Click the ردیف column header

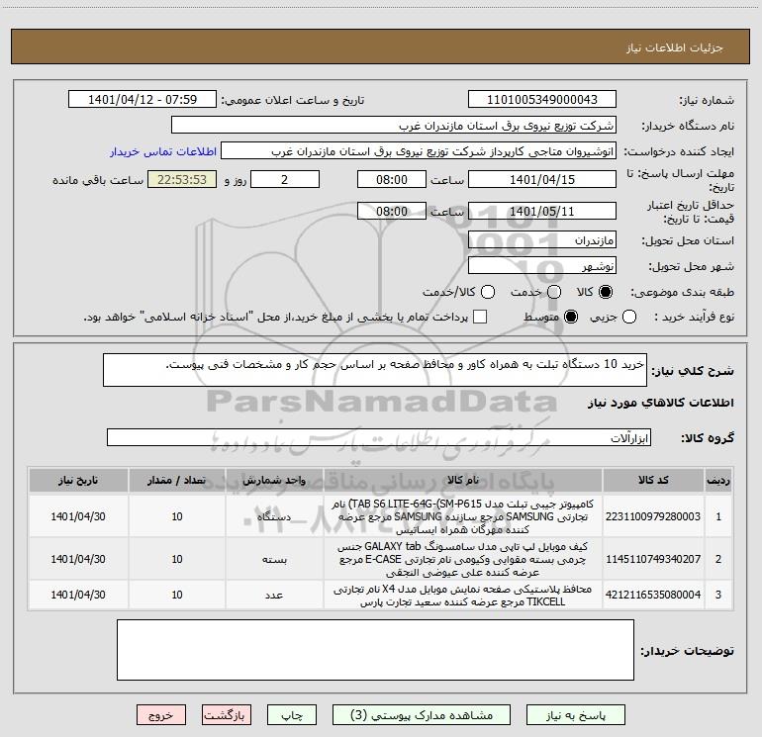click(x=718, y=481)
